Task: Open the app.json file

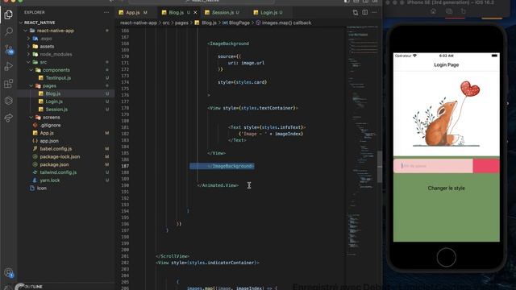Action: pos(49,141)
